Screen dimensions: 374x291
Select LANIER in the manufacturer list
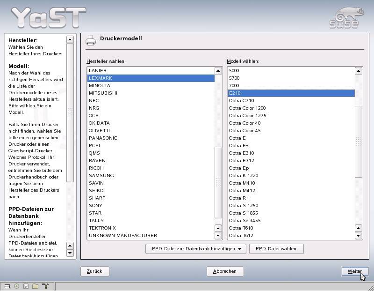coord(151,71)
